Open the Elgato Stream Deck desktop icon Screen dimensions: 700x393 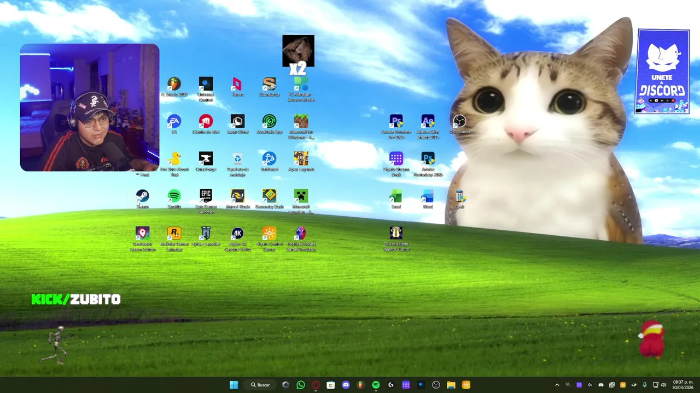[x=396, y=164]
